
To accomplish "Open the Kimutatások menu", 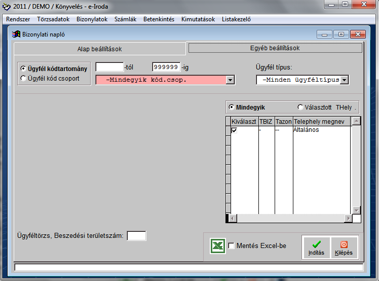I will tap(198, 19).
